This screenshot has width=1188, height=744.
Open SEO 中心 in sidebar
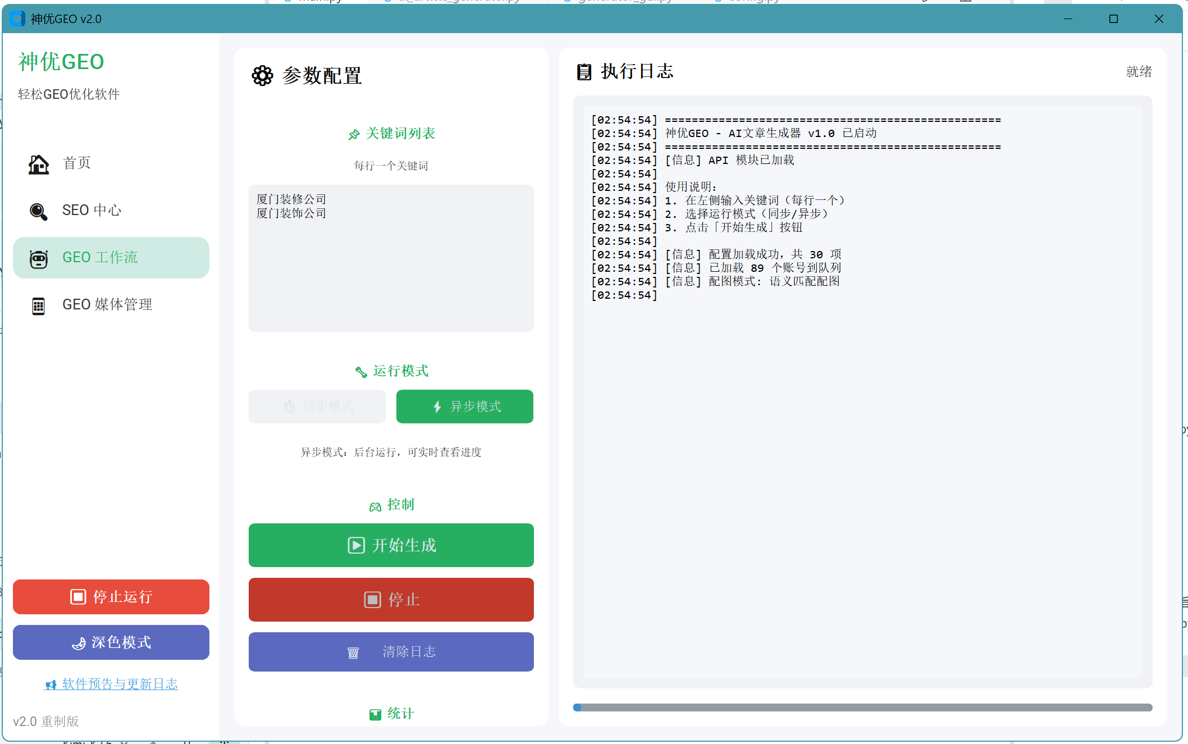pyautogui.click(x=111, y=211)
